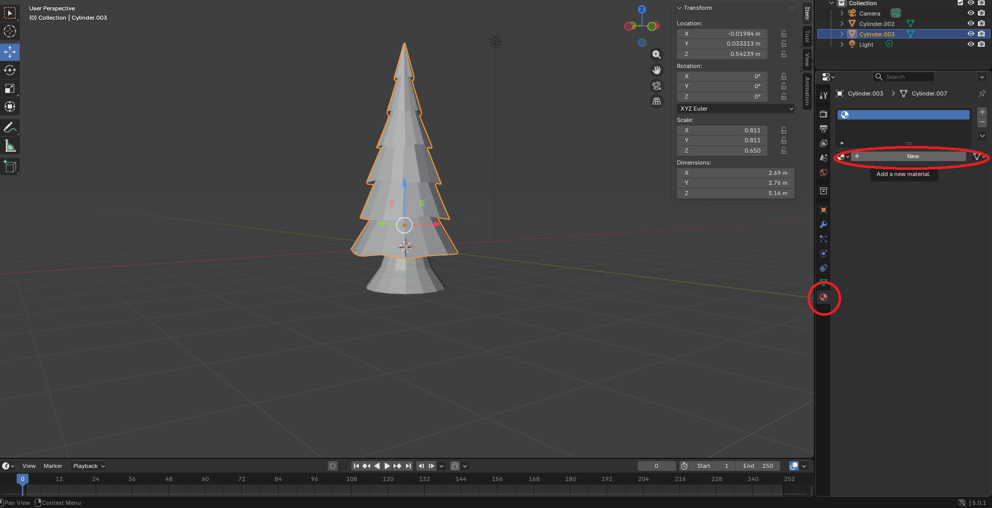Switch to orthographic grid view icon
The image size is (992, 508).
tap(657, 101)
